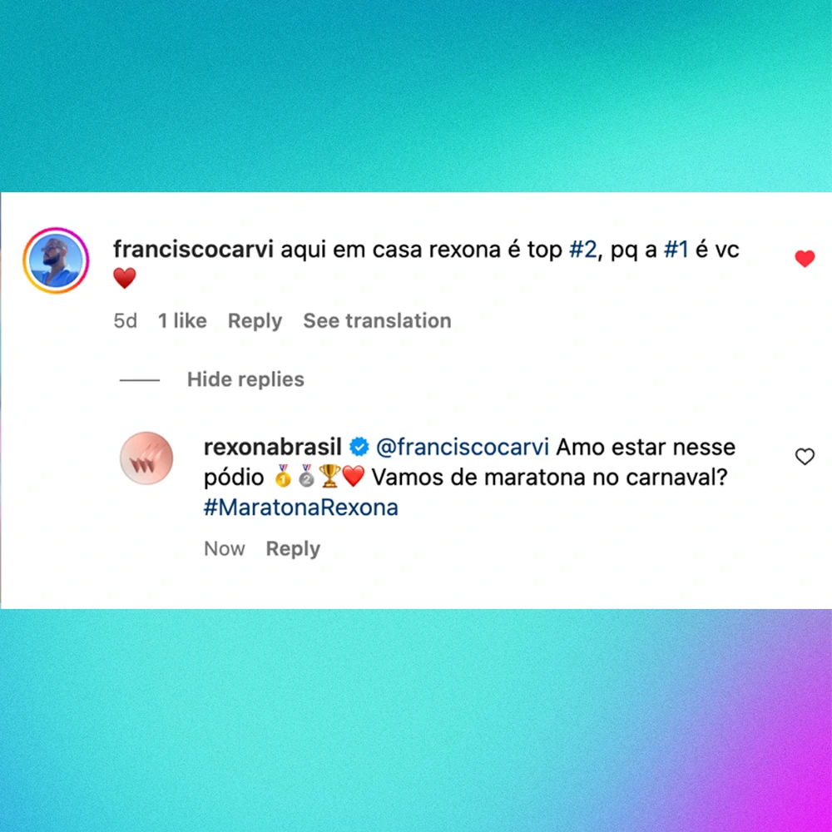
Task: Click the line dash beside Hide replies
Action: point(140,380)
